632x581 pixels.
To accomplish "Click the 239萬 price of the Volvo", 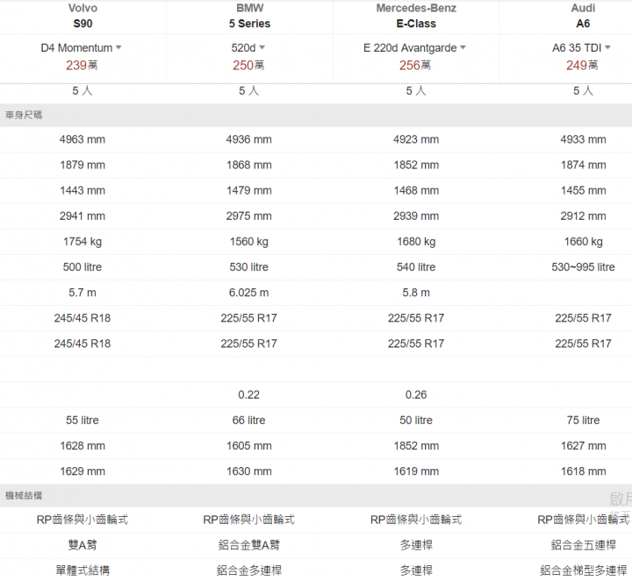I will pos(82,65).
